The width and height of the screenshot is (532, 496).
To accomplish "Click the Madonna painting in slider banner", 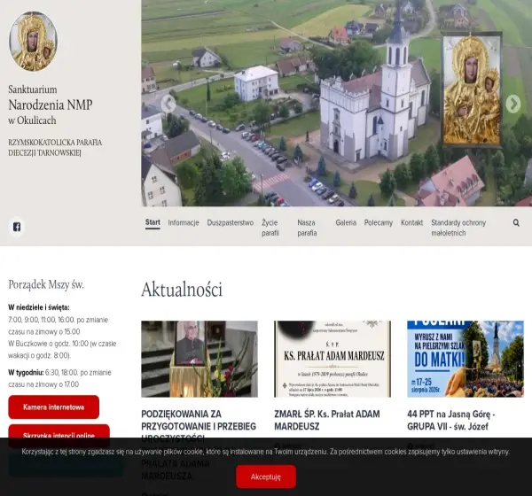I will pyautogui.click(x=472, y=89).
